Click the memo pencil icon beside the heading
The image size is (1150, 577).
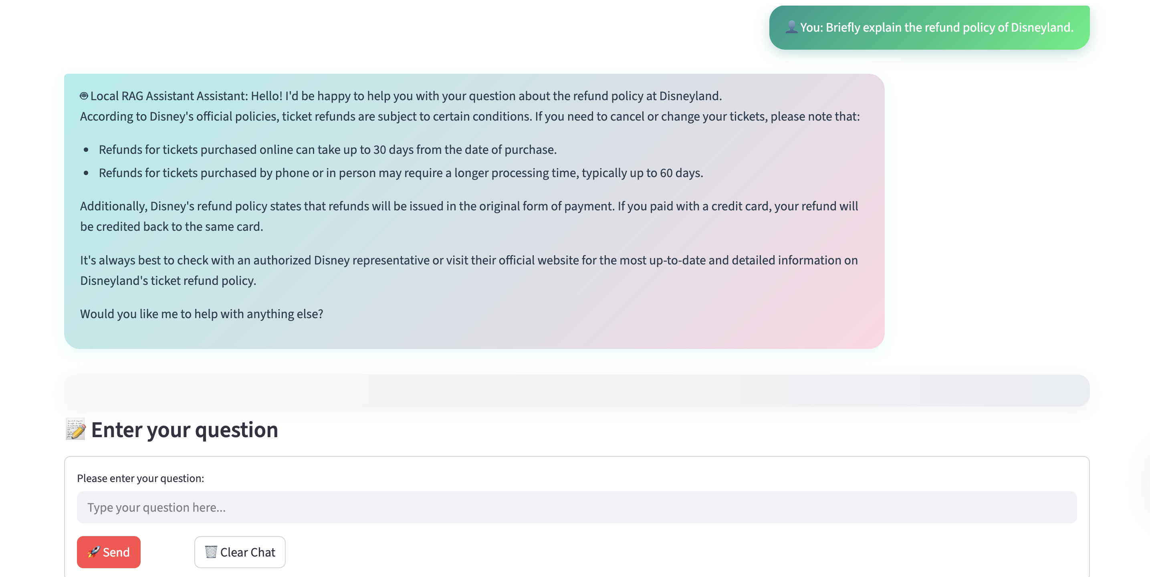point(75,429)
